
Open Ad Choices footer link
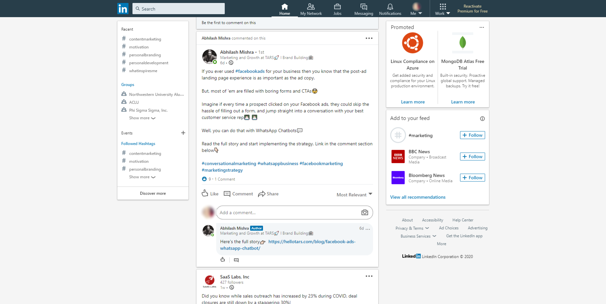[448, 228]
